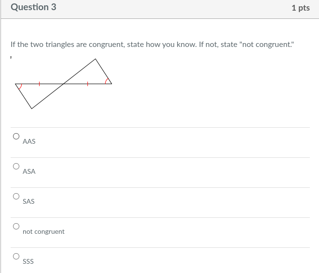Click the "ASA" answer label text
The image size is (319, 273).
(29, 171)
